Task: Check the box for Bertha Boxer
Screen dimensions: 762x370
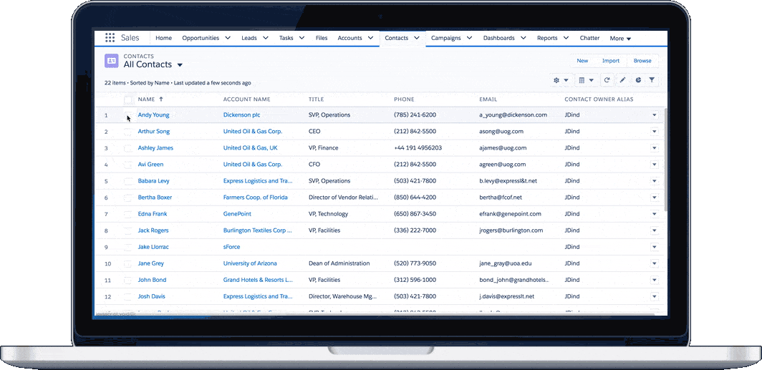Action: (127, 198)
